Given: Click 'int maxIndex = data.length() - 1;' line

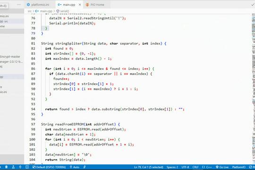Looking at the screenshot, I should click(x=78, y=59).
